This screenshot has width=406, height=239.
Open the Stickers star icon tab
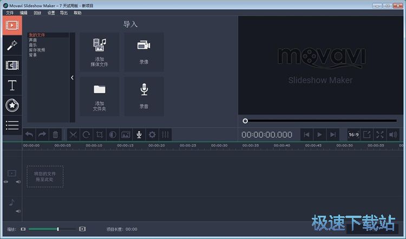(x=12, y=105)
